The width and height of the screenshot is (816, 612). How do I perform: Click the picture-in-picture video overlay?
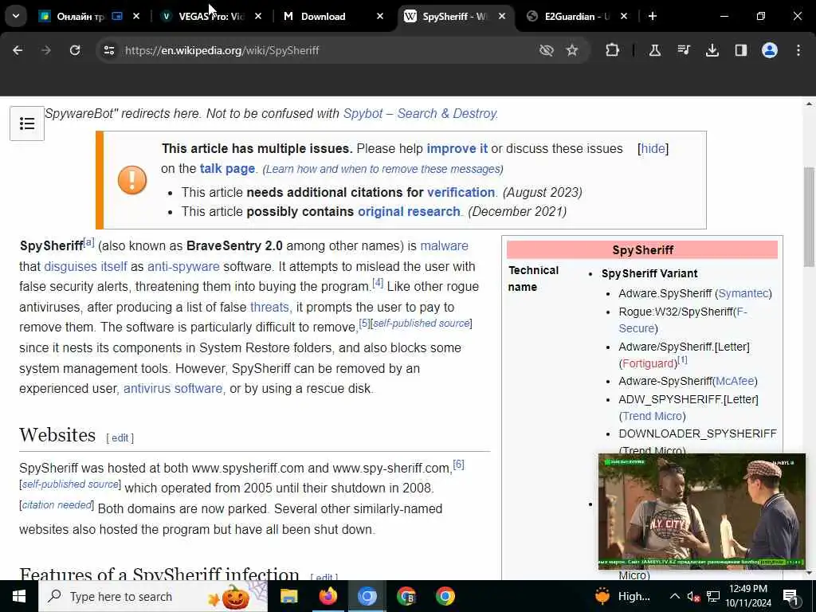pyautogui.click(x=701, y=512)
